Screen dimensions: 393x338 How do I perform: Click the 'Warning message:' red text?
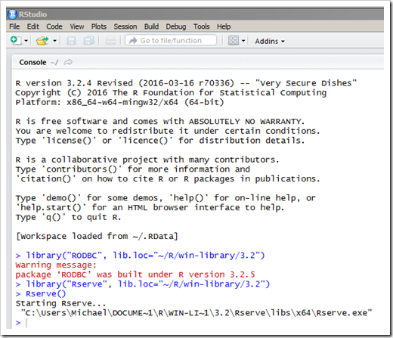56,265
